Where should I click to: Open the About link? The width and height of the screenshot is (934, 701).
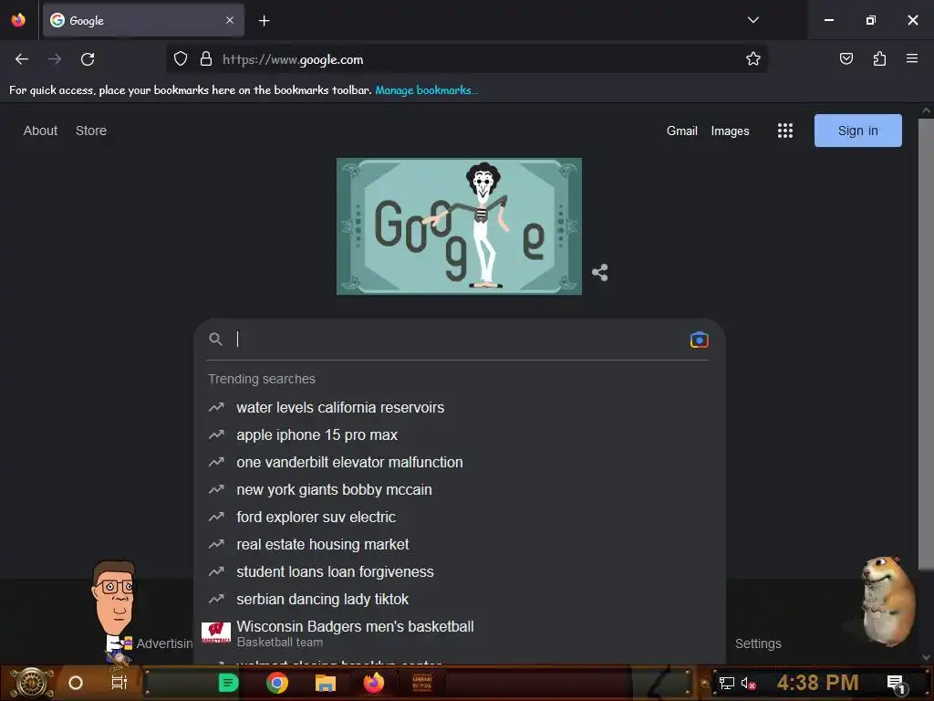click(40, 131)
